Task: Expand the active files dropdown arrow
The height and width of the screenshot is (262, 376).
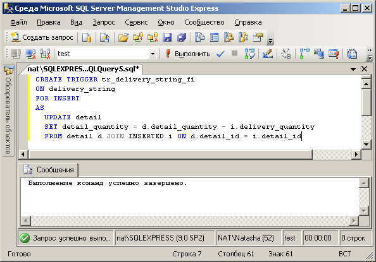Action: click(x=353, y=69)
